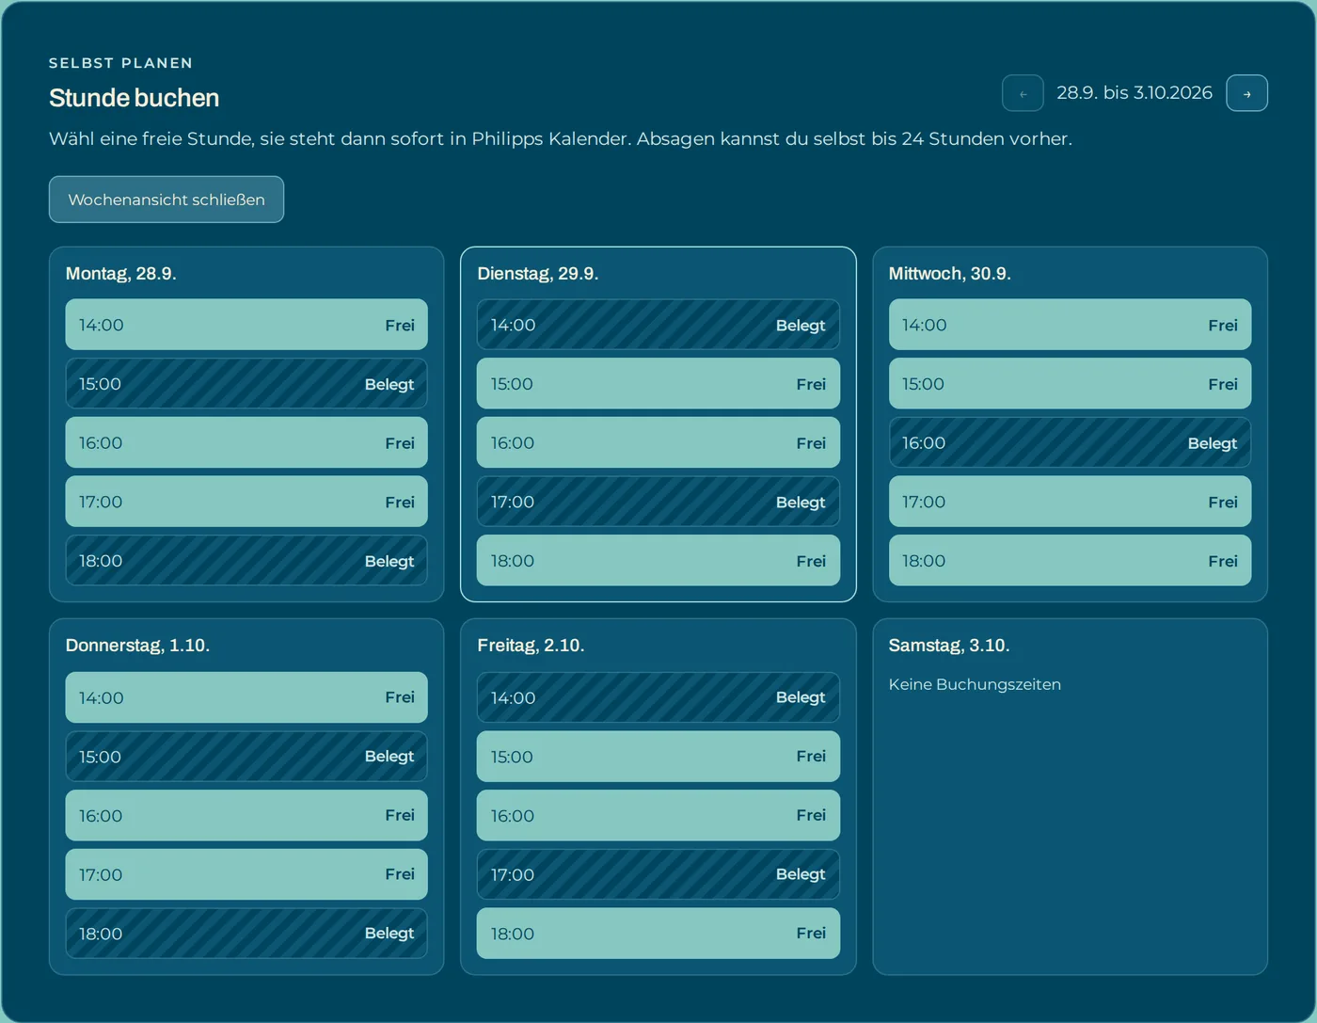Select Freitag 2.10. 16:00 free slot
The height and width of the screenshot is (1023, 1317).
click(658, 815)
